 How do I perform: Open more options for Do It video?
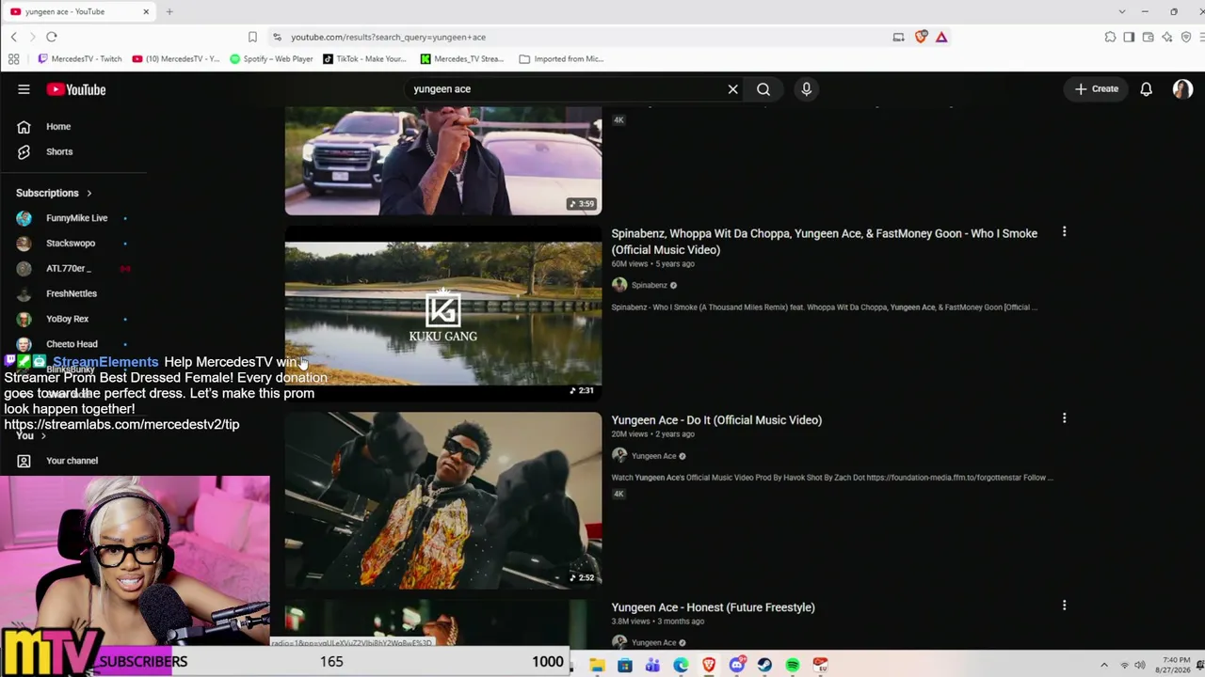coord(1064,418)
